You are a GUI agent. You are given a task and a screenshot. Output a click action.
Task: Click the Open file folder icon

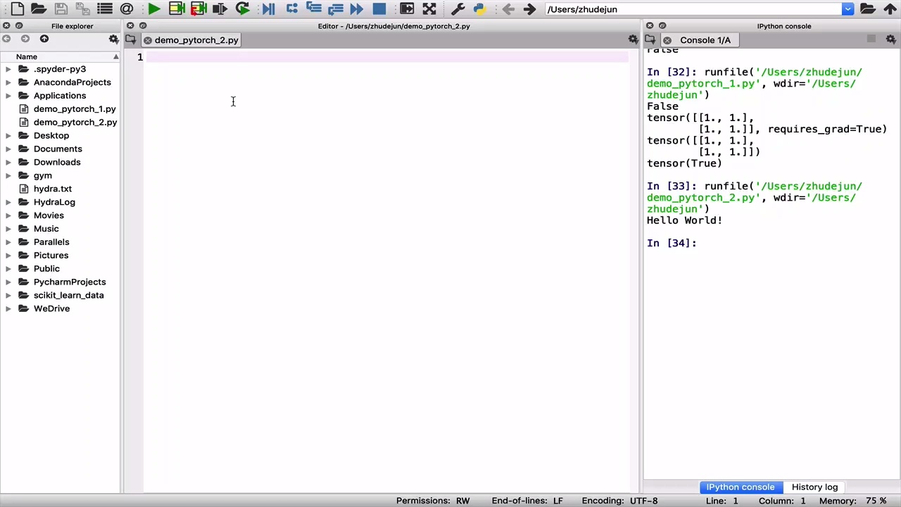(39, 9)
